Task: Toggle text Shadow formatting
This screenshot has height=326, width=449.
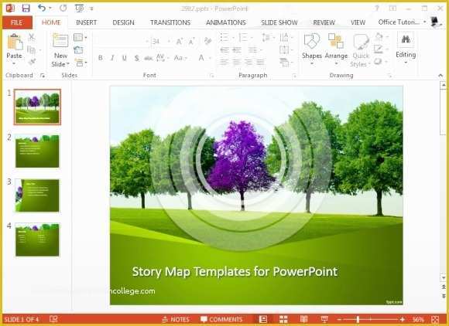Action: pos(136,58)
